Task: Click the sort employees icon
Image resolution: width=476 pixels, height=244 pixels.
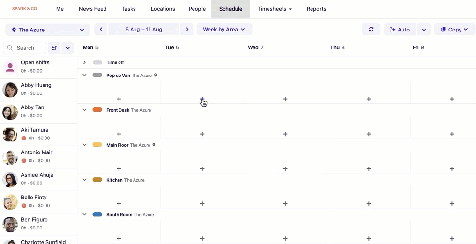Action: [54, 48]
